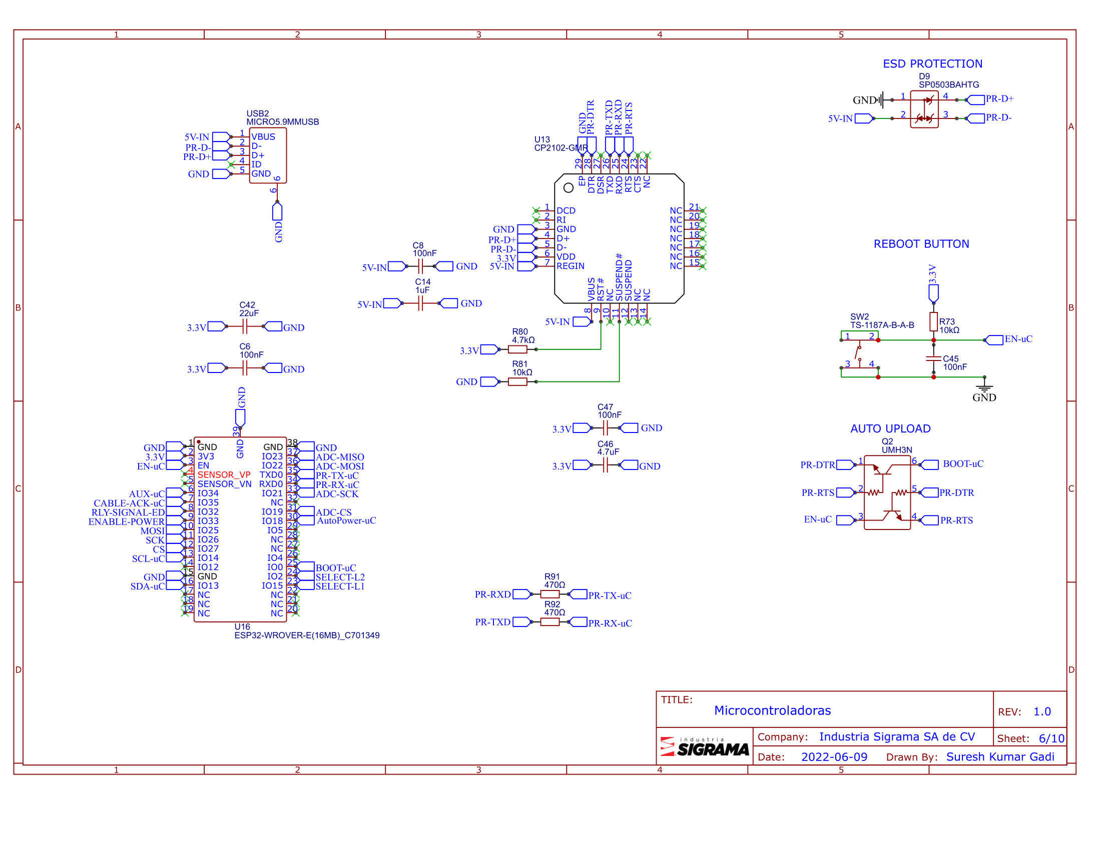Screen dimensions: 1101x849
Task: Click the AutoPower-uC net label
Action: (346, 520)
